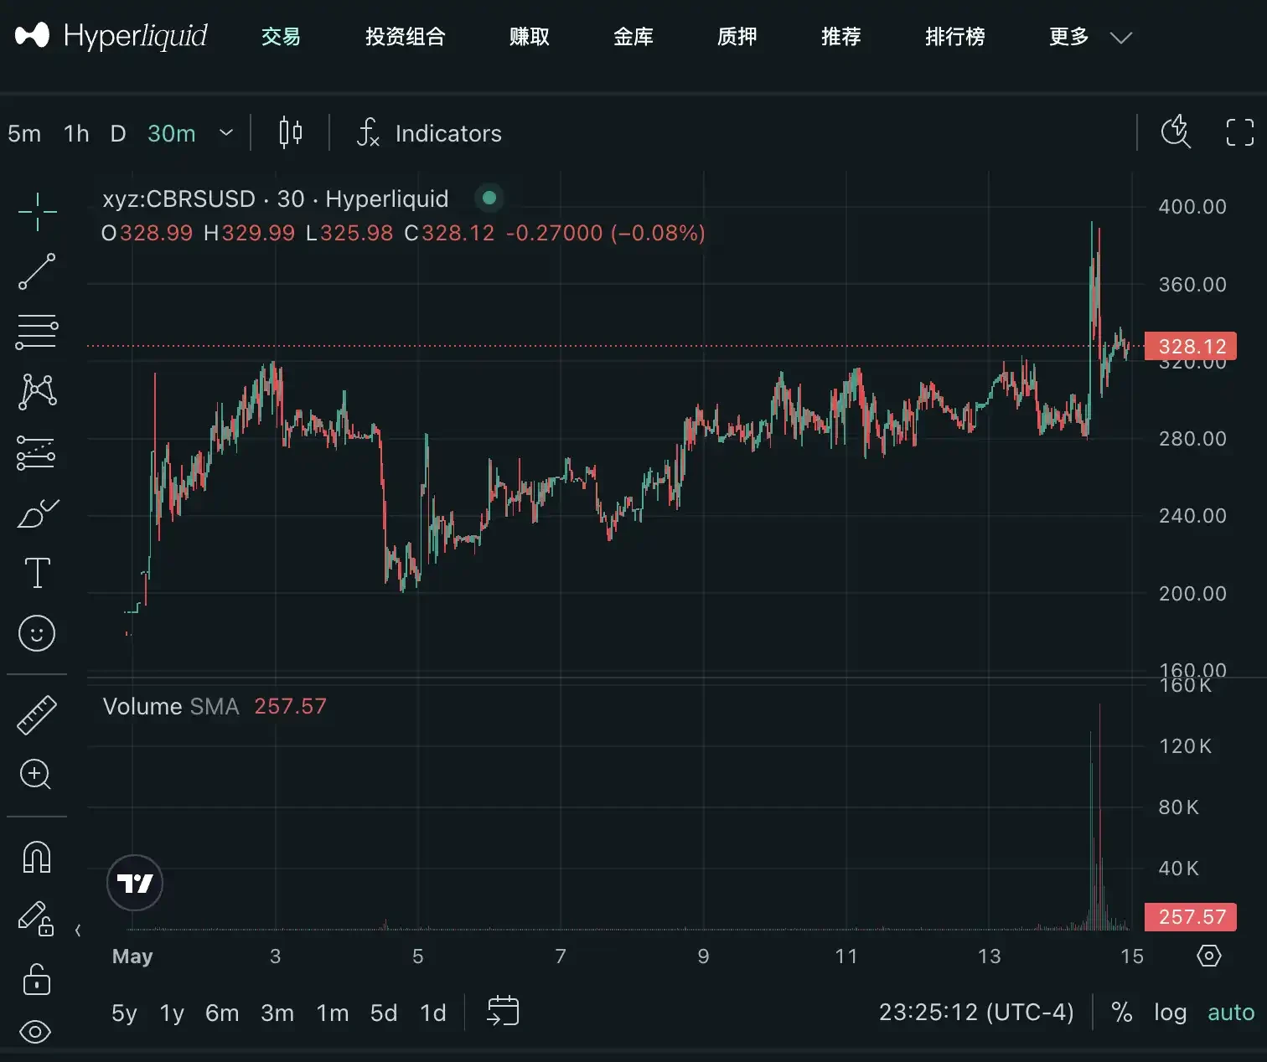
Task: Set date range to 3m
Action: [x=277, y=1013]
